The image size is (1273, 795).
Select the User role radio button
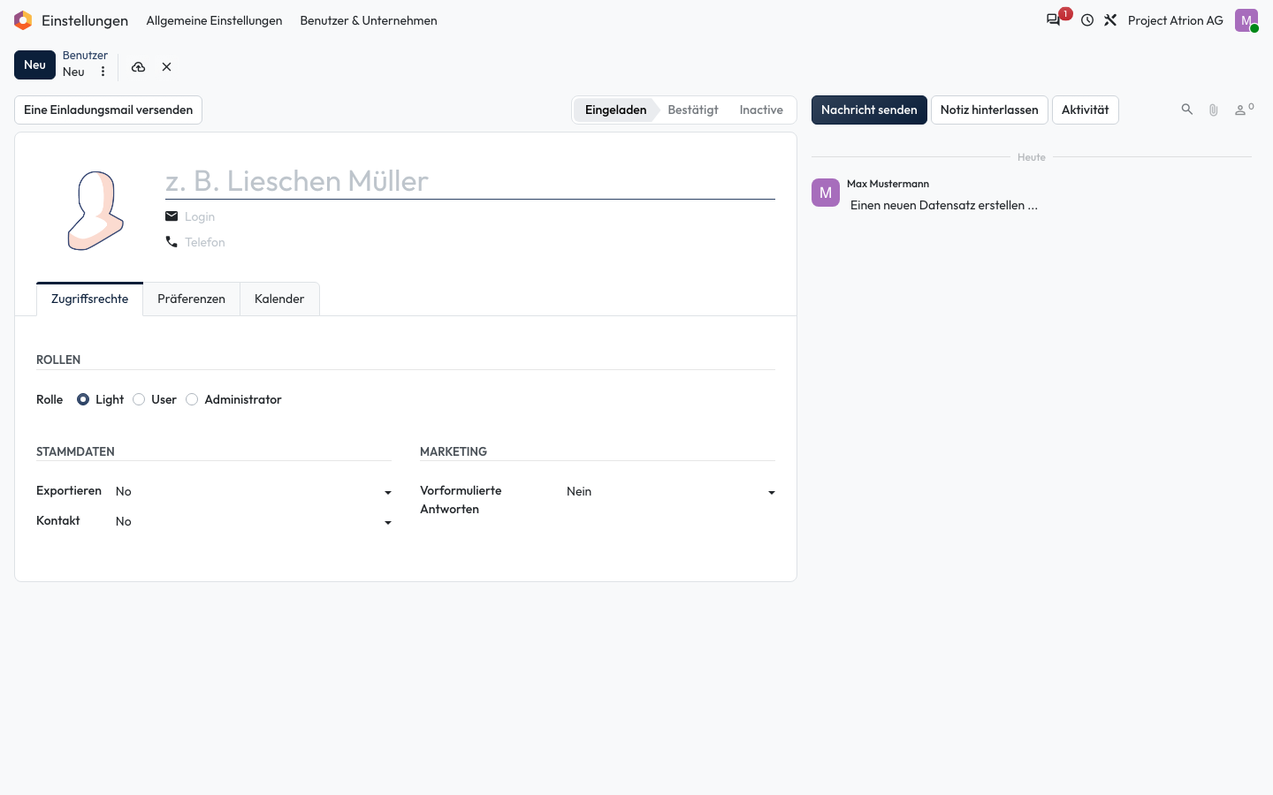pyautogui.click(x=139, y=399)
